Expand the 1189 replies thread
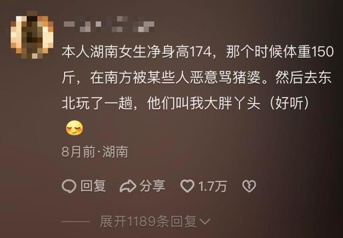This screenshot has height=238, width=343. 155,222
